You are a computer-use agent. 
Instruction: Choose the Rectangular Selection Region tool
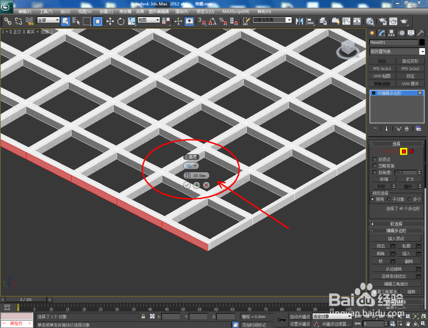(x=87, y=21)
